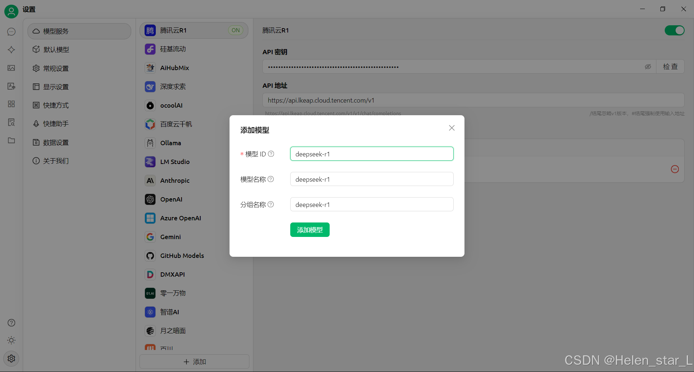Image resolution: width=694 pixels, height=372 pixels.
Task: Open 显示设置 settings menu
Action: tap(79, 87)
